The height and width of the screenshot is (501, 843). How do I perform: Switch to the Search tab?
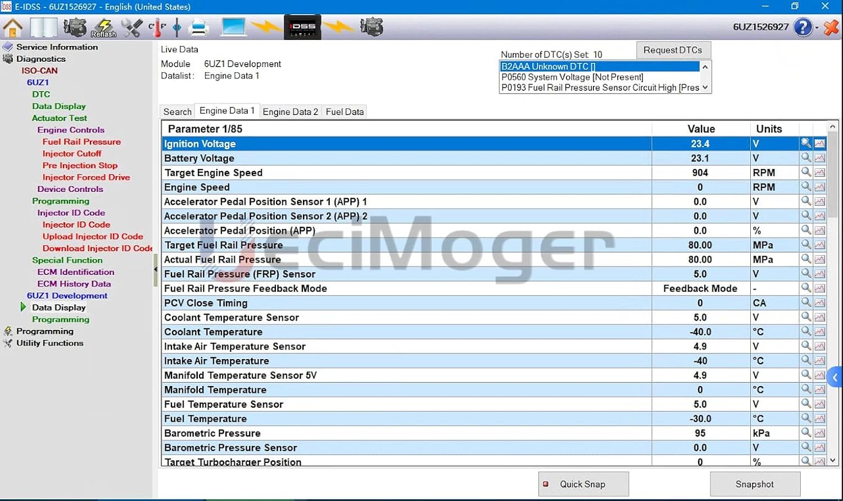[x=177, y=112]
